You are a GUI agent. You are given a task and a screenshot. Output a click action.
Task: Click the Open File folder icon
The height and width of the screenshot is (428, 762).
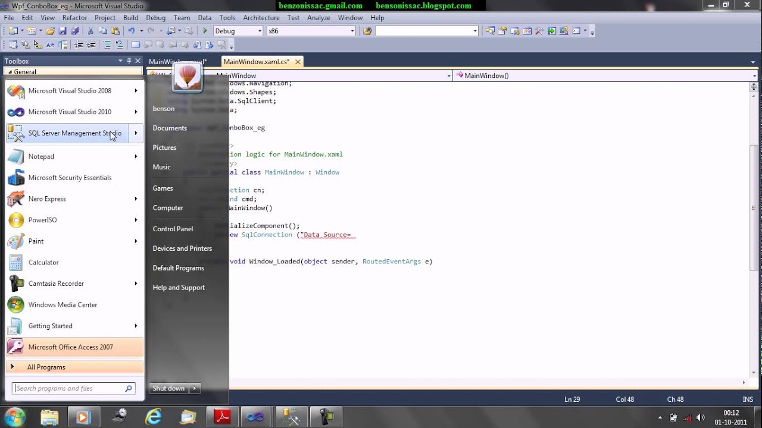click(50, 31)
